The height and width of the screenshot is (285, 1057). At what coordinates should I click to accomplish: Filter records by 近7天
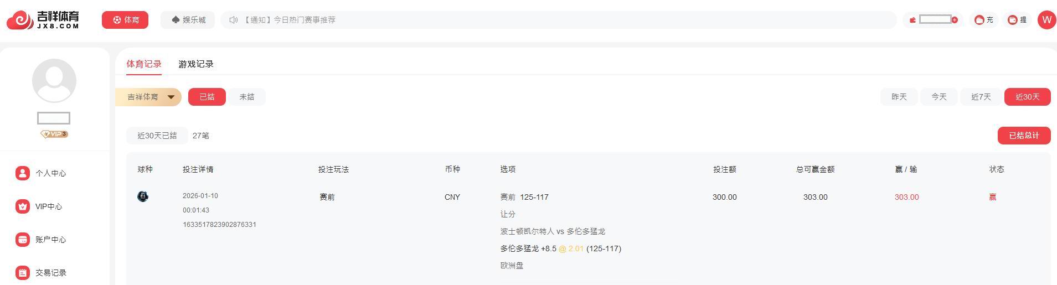(981, 97)
